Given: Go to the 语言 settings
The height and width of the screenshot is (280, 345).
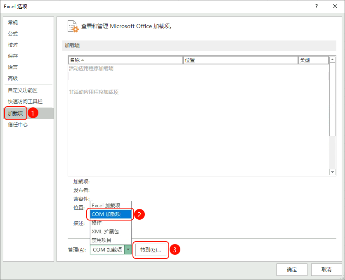Looking at the screenshot, I should tap(13, 67).
